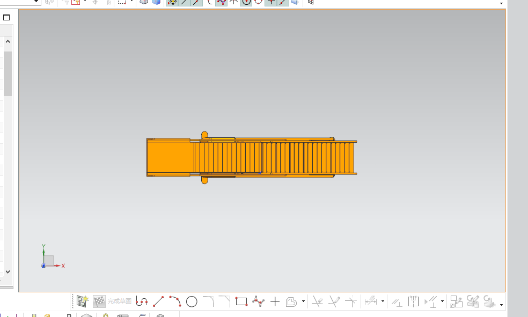Toggle Display Sketch Constraints icon
Viewport: 528px width, 317px height.
coord(431,301)
